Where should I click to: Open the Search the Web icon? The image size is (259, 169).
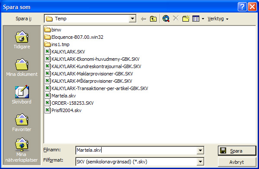(166, 19)
